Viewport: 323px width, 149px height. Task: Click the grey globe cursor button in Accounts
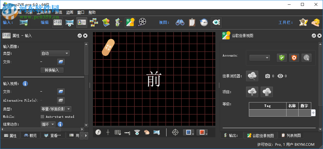click(307, 58)
